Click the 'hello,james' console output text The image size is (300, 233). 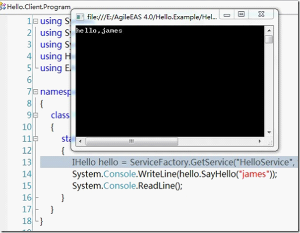99,31
